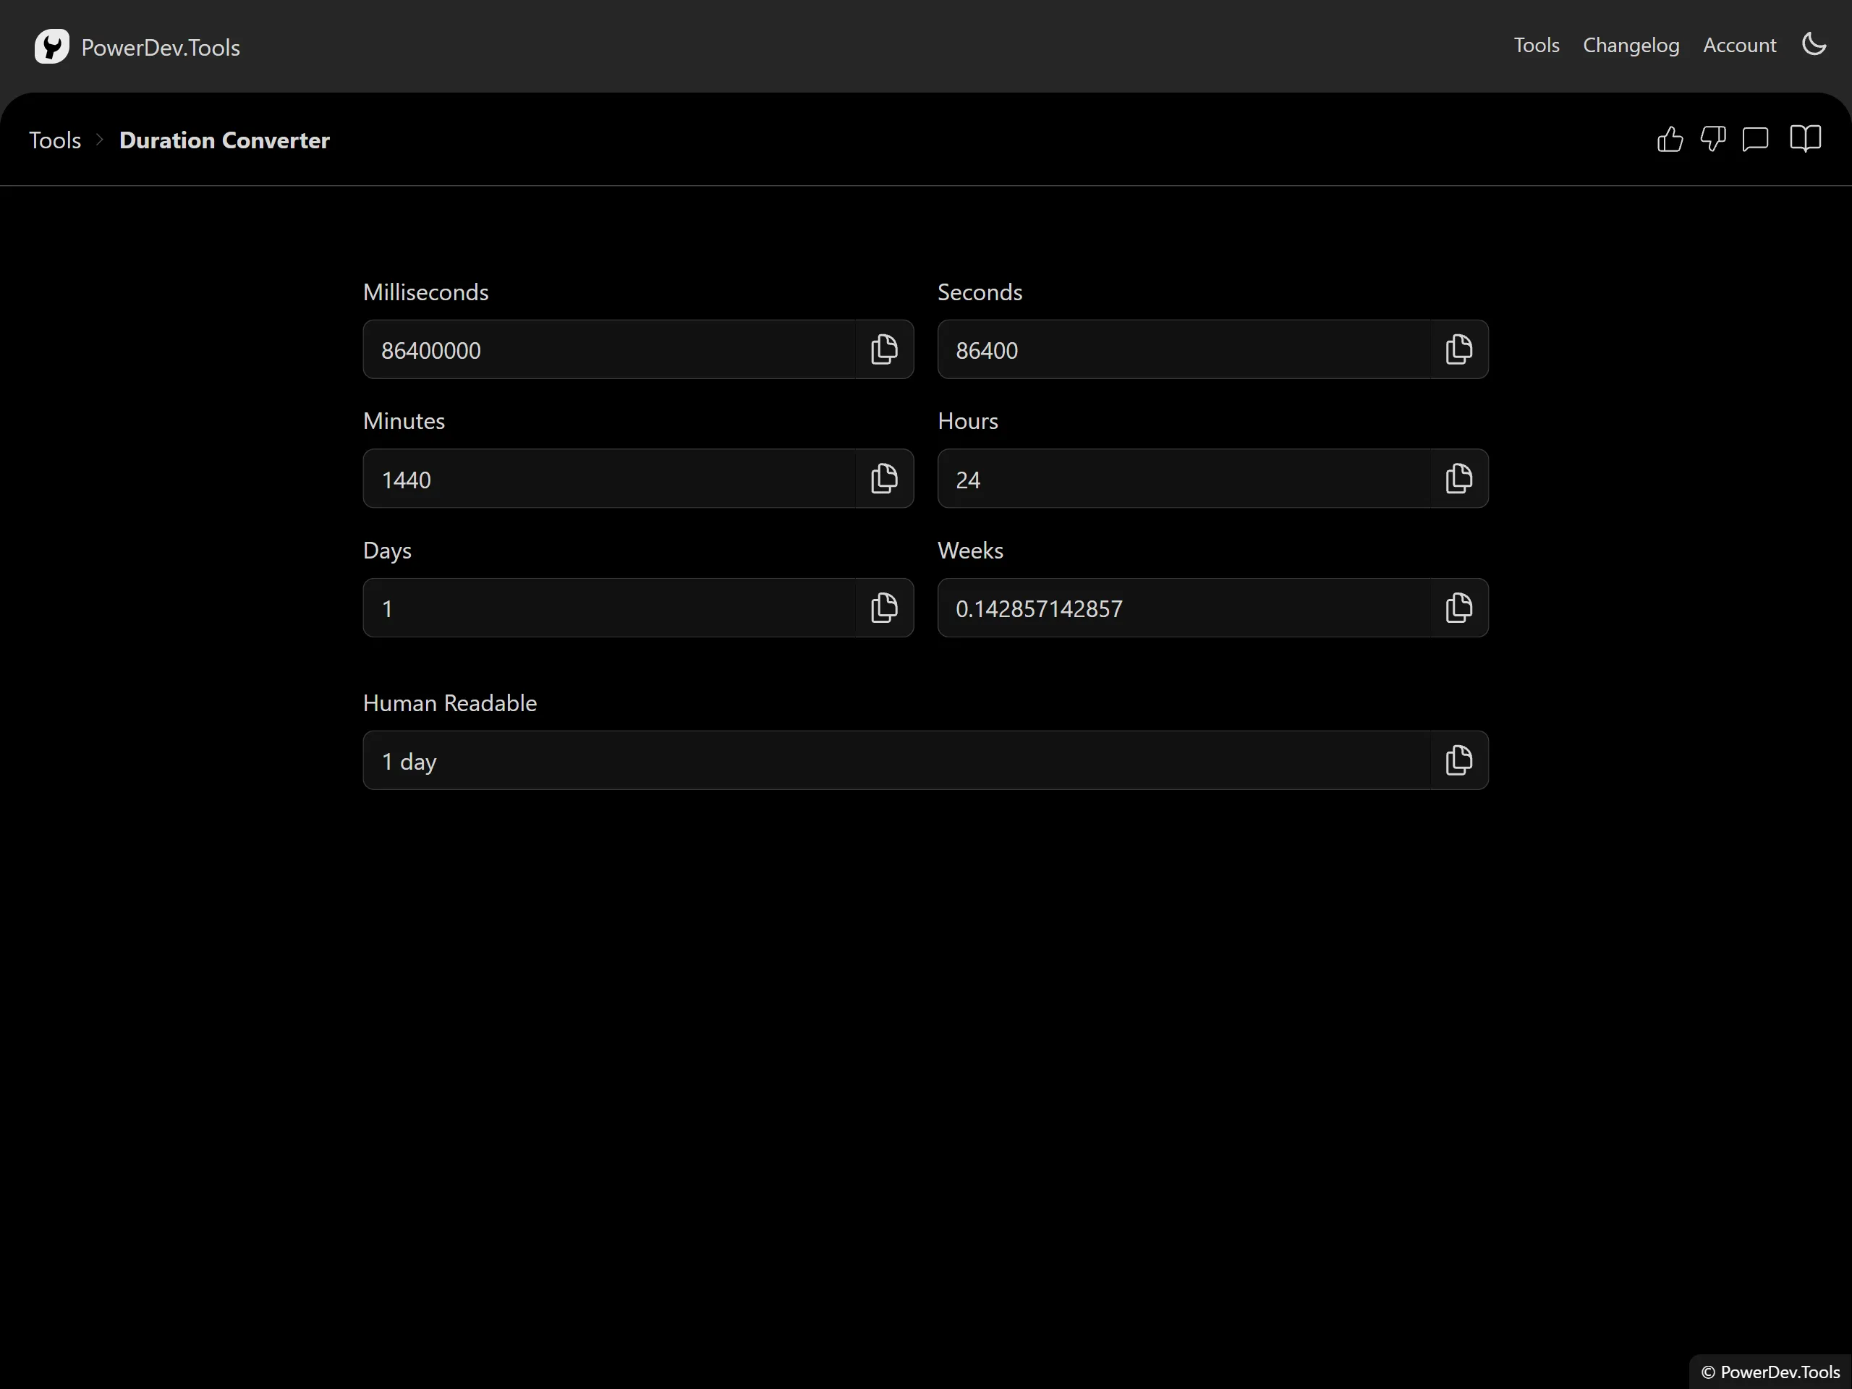
Task: Click the thumbs down icon
Action: coord(1713,139)
